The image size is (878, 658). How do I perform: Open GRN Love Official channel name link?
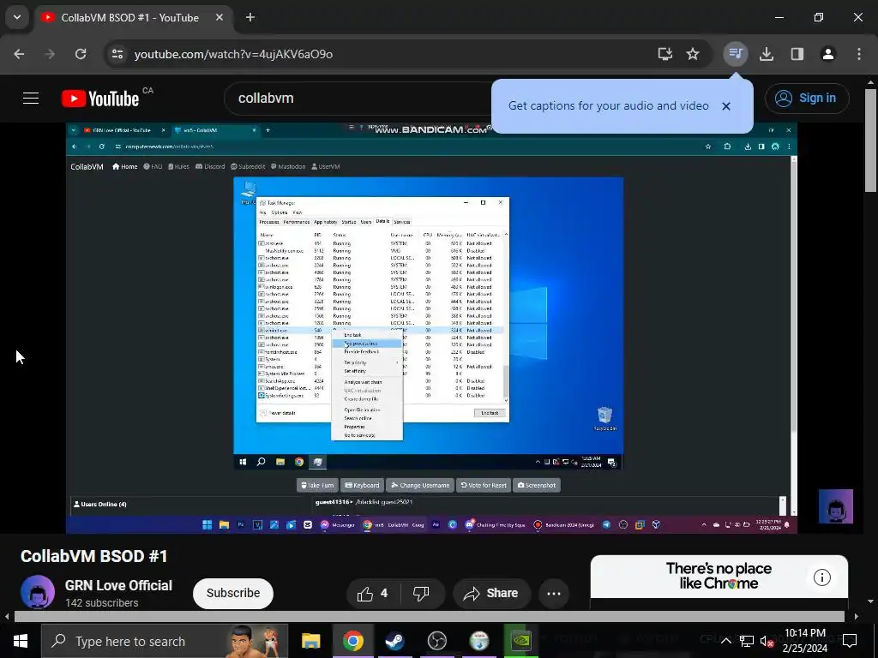118,585
